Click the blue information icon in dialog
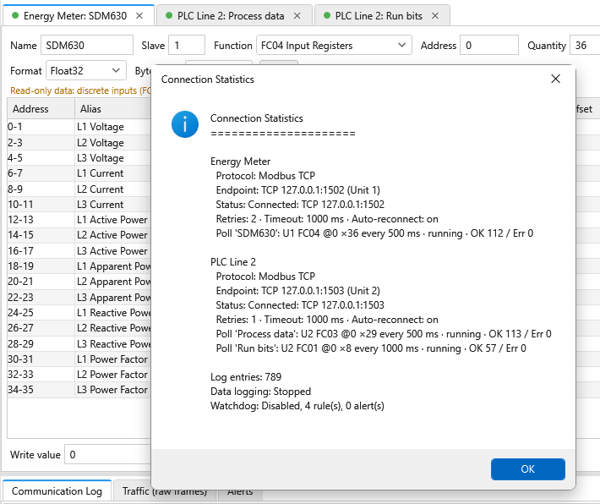This screenshot has height=504, width=600. pyautogui.click(x=185, y=124)
